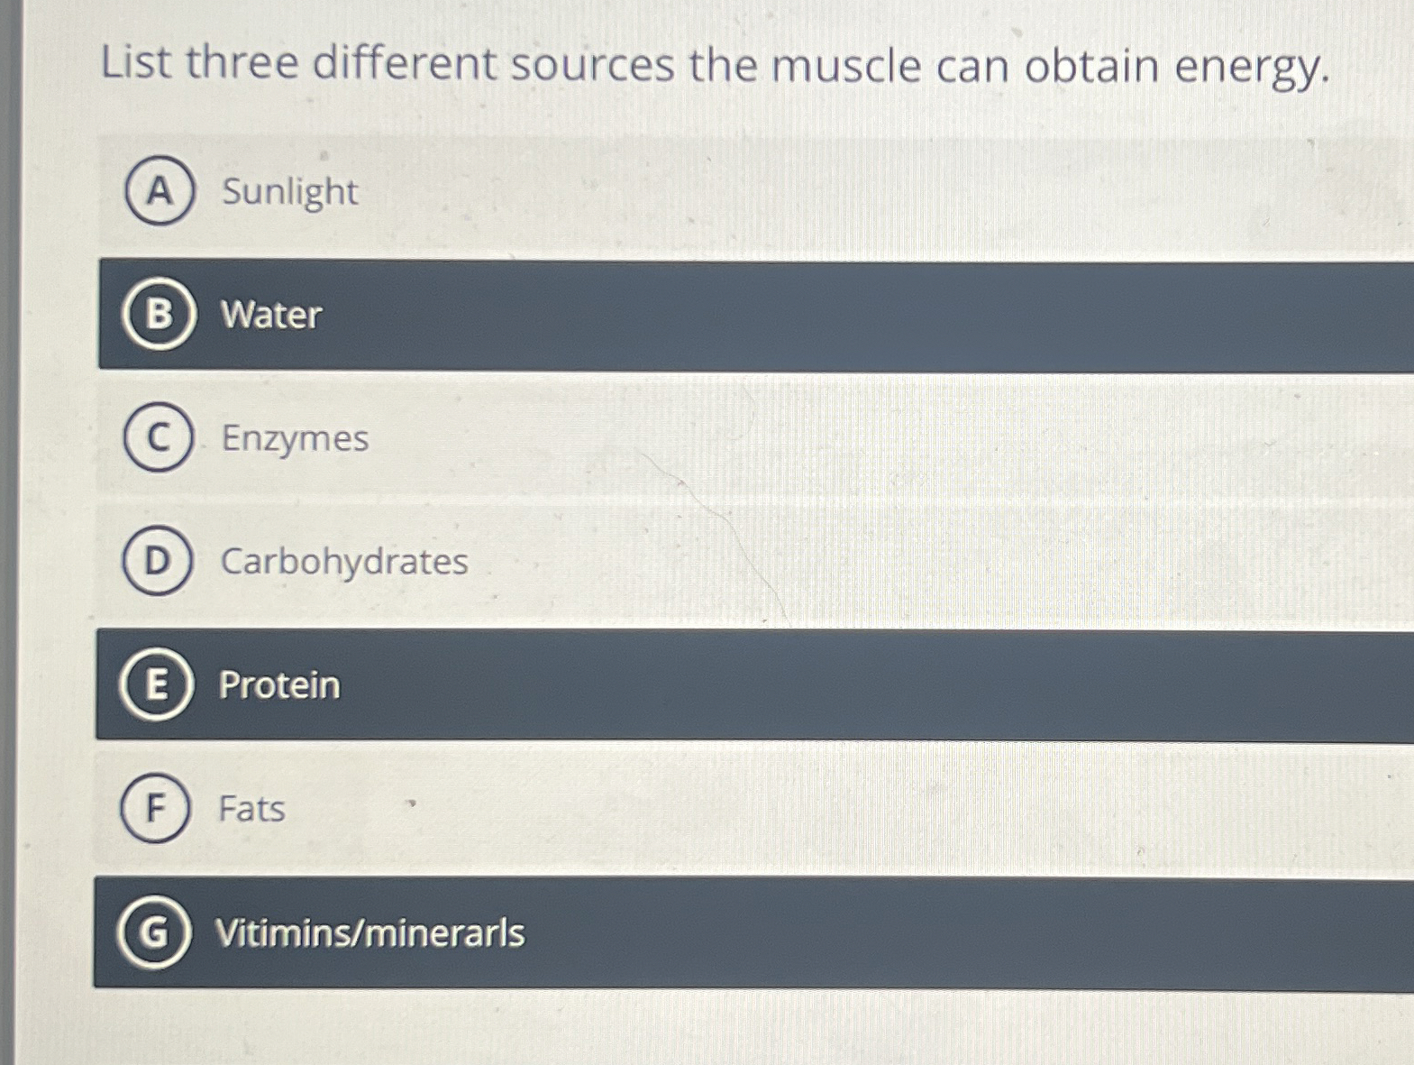Click the circled letter B badge
1414x1065 pixels.
[162, 316]
